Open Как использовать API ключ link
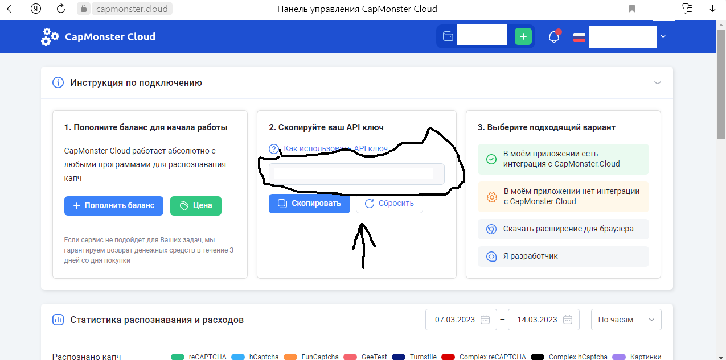The height and width of the screenshot is (360, 726). pyautogui.click(x=335, y=149)
